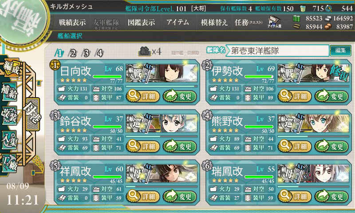The height and width of the screenshot is (213, 355).
Task: Click the 母港 home port icon
Action: tap(33, 114)
